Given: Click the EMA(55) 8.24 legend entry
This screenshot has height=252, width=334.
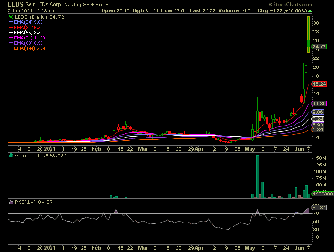Looking at the screenshot, I should 26,32.
